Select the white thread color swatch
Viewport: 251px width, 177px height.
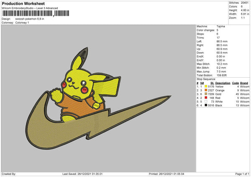pyautogui.click(x=206, y=101)
